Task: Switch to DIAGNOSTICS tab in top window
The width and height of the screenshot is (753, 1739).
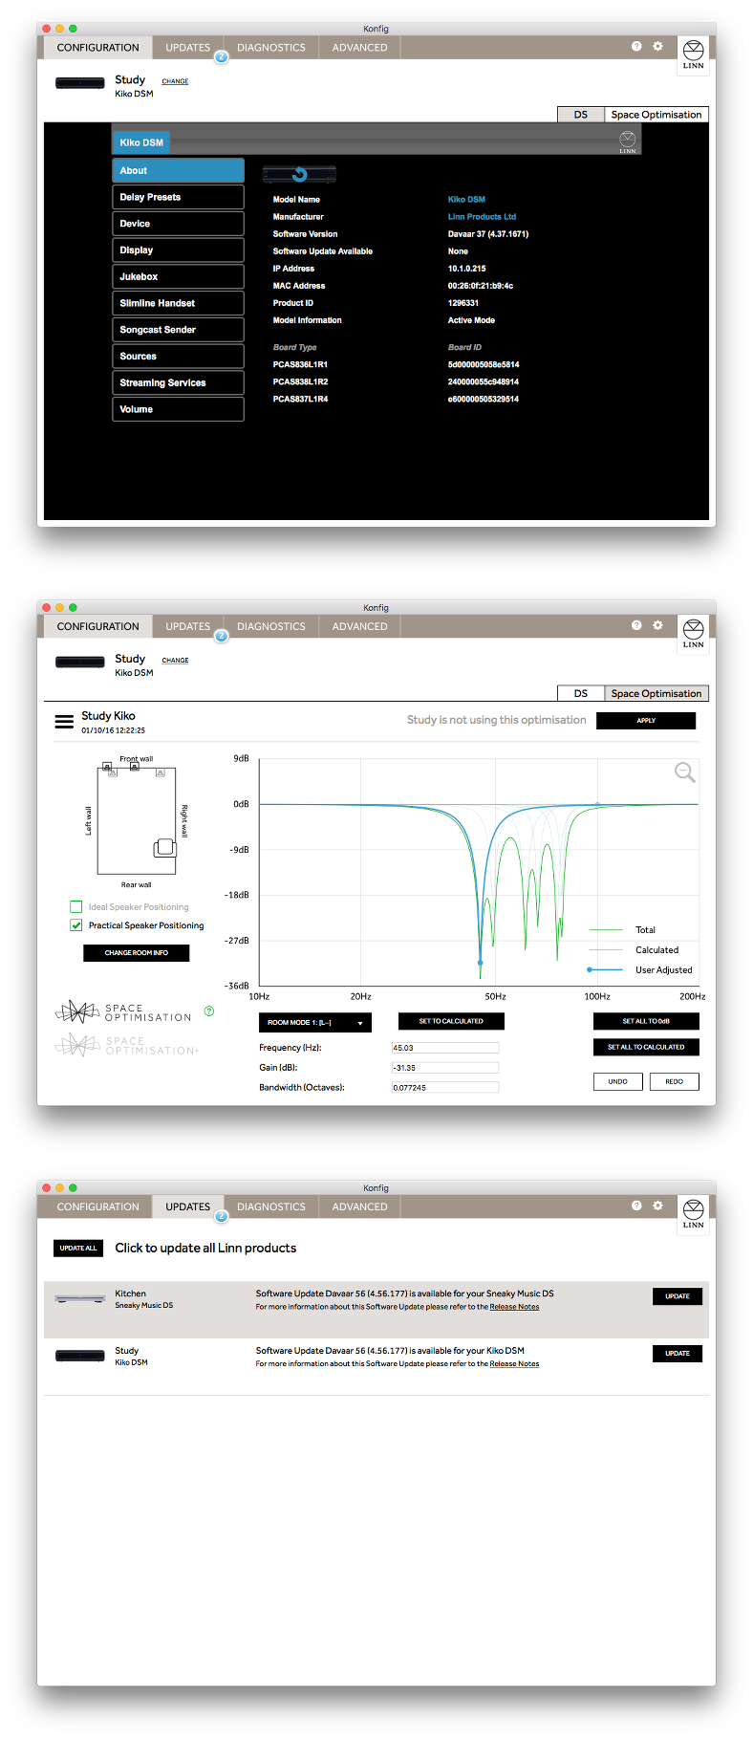Action: (271, 47)
